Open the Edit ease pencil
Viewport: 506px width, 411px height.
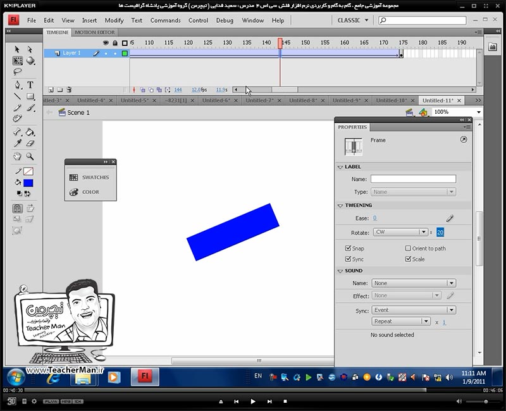(450, 218)
